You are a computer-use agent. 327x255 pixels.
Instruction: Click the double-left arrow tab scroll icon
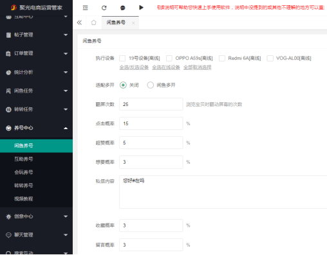(79, 22)
